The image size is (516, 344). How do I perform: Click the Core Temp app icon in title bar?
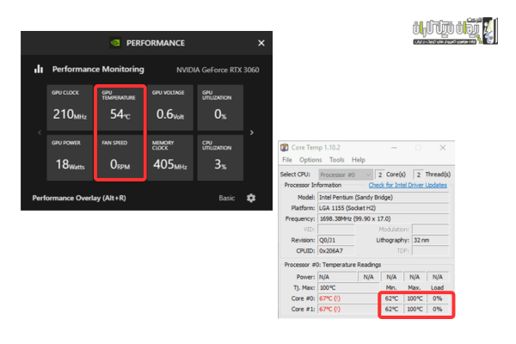coord(286,148)
